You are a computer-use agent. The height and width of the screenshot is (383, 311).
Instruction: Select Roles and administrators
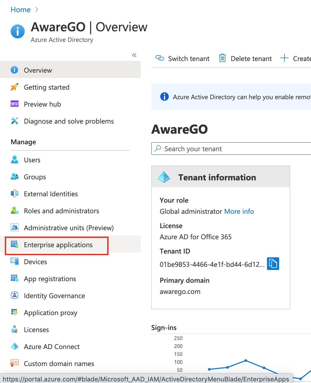coord(61,211)
